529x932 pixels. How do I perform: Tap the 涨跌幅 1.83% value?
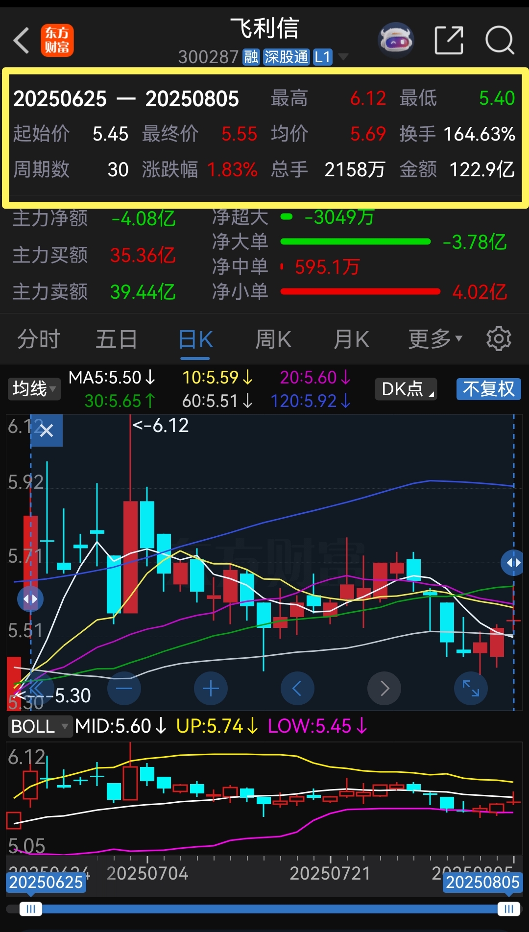click(x=232, y=169)
